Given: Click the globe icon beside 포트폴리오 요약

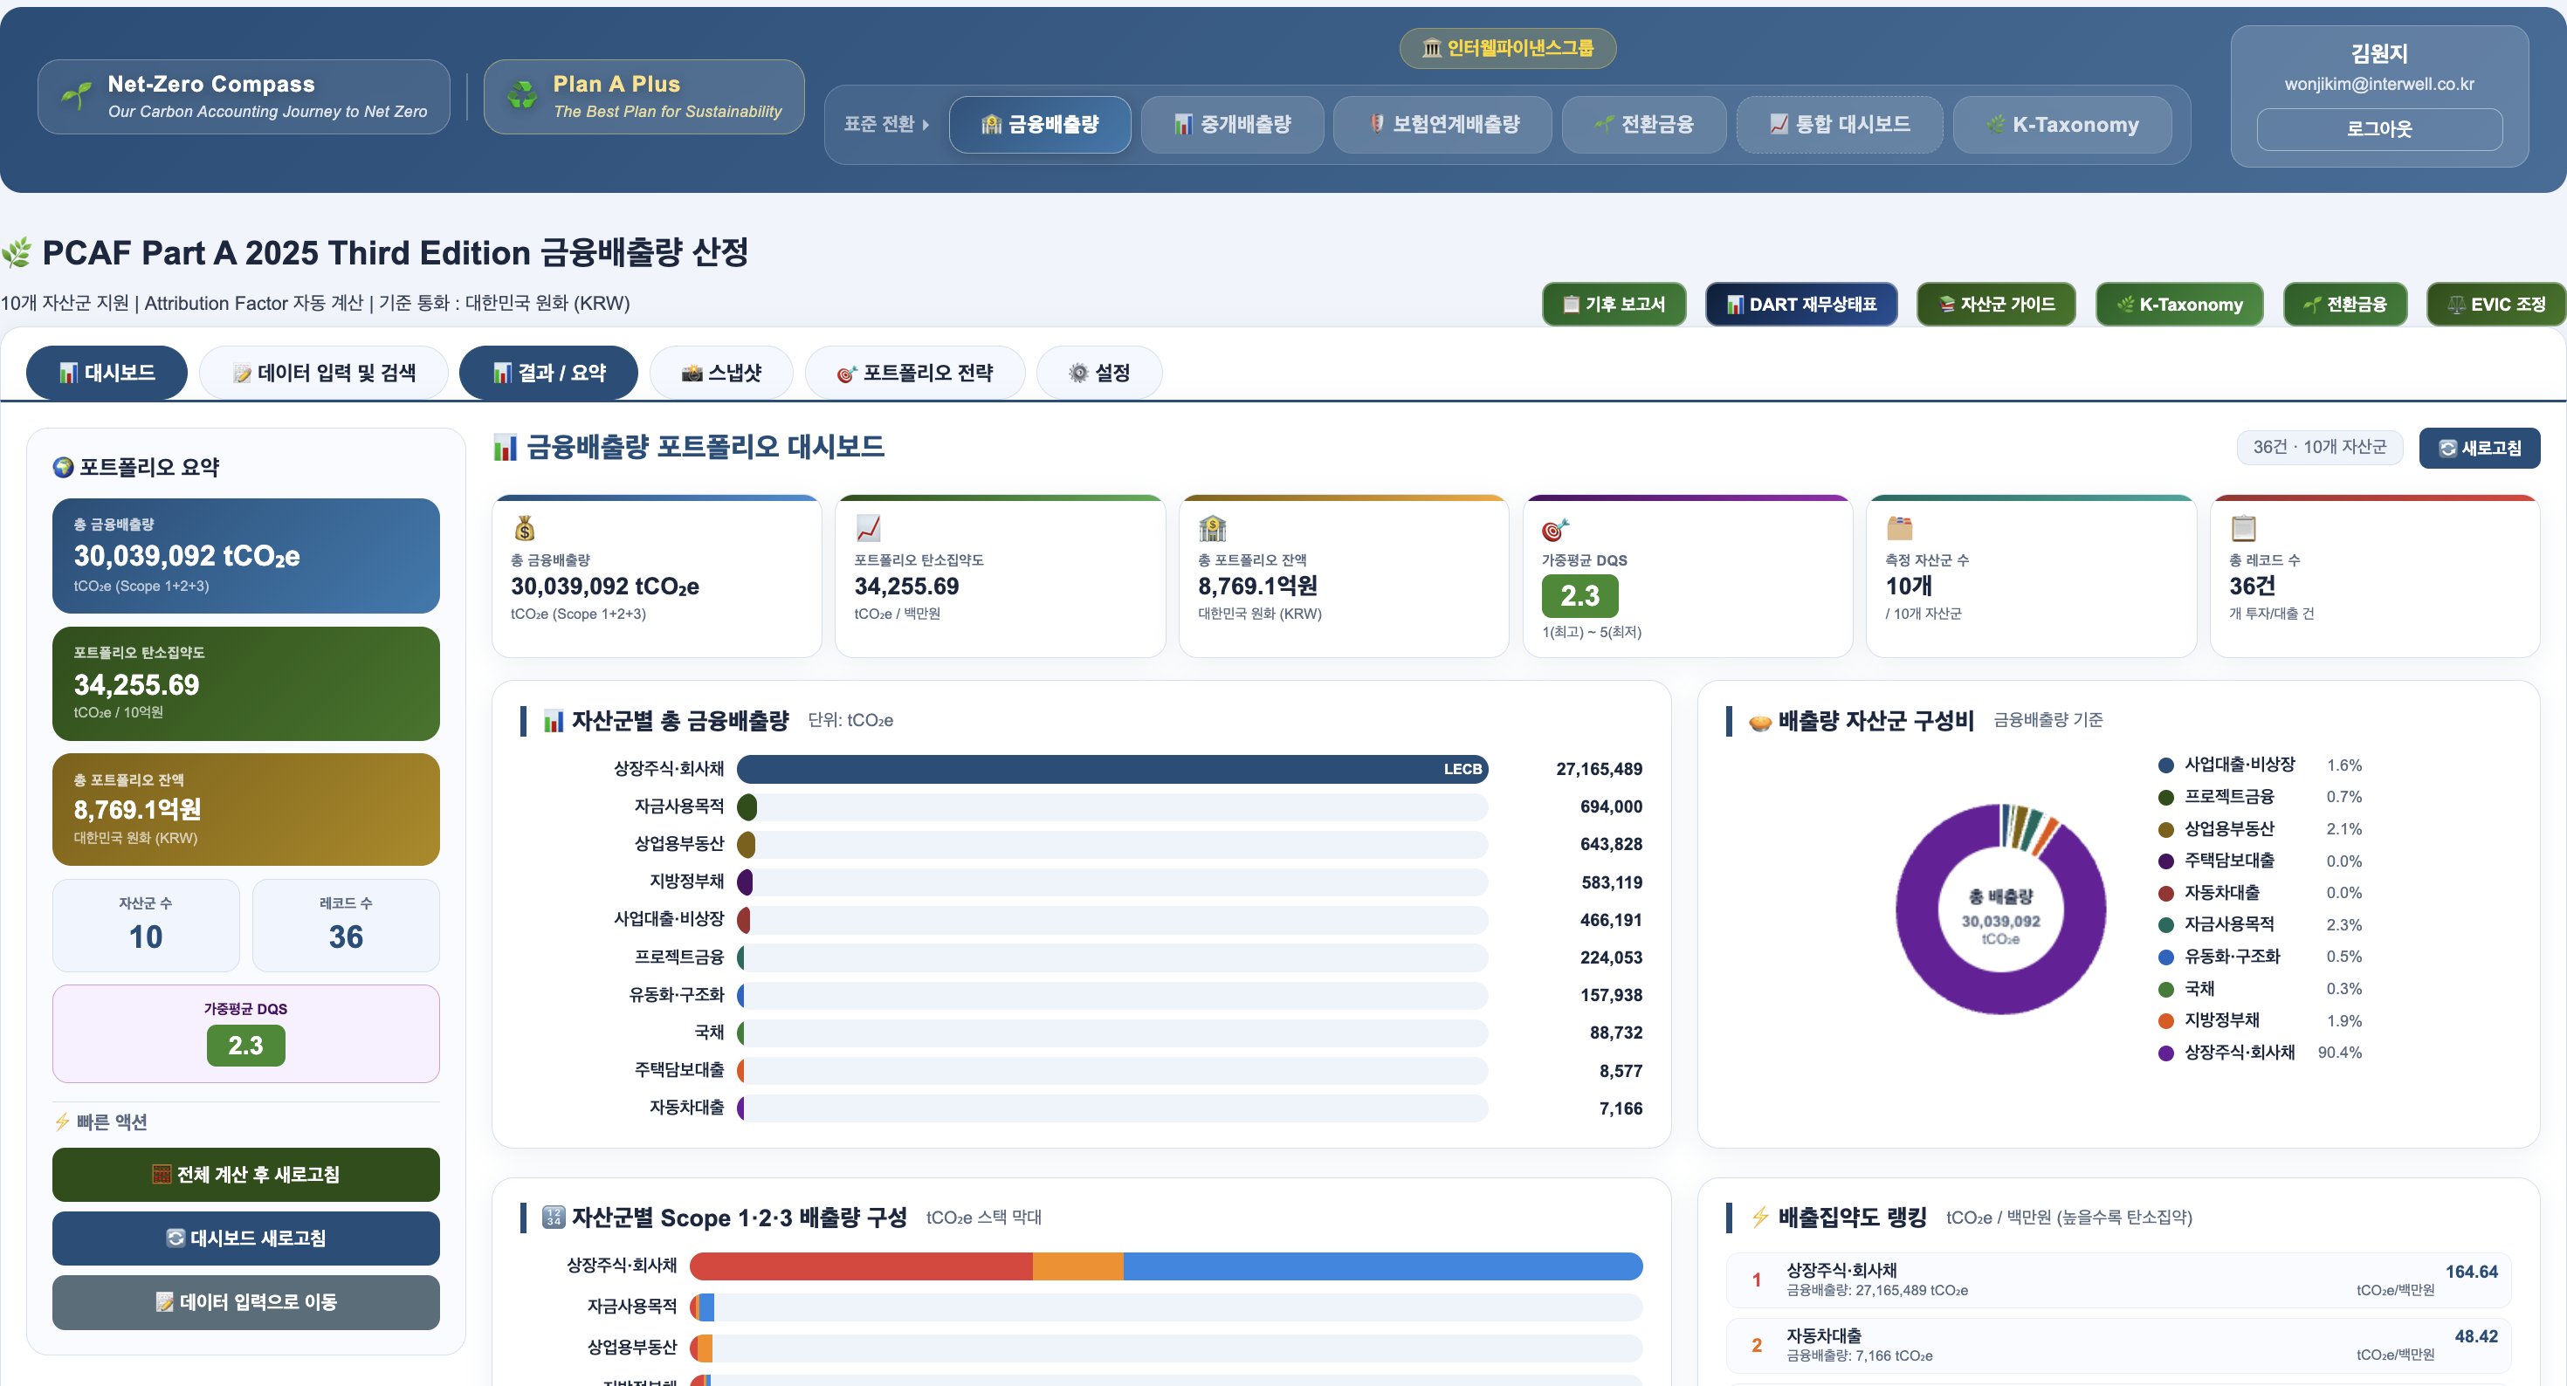Looking at the screenshot, I should point(64,466).
